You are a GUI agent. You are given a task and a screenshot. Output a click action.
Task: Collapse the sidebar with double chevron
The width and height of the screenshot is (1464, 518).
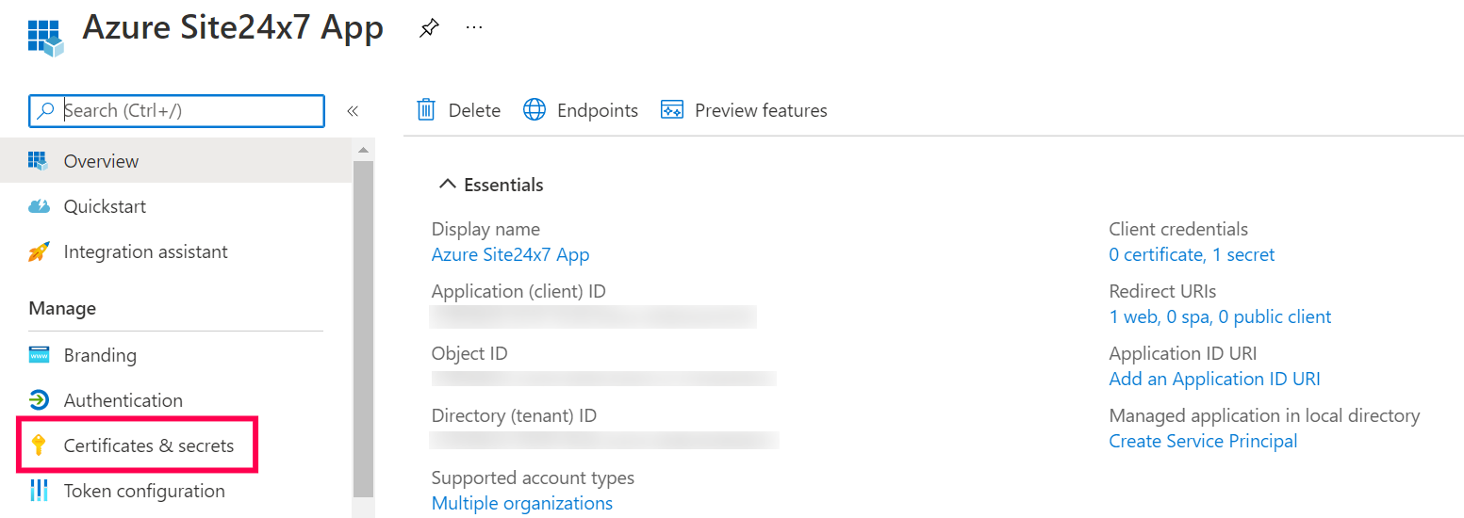(x=353, y=111)
